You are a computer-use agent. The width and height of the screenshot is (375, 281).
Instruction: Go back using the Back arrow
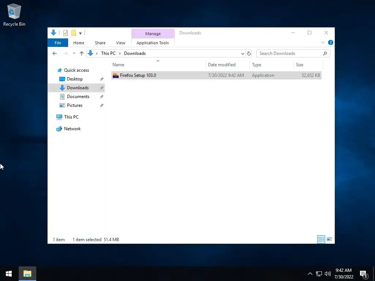(55, 53)
